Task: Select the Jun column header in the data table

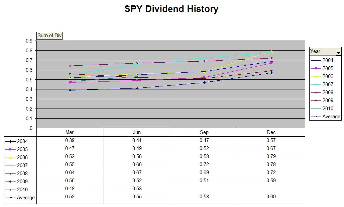Action: click(137, 132)
